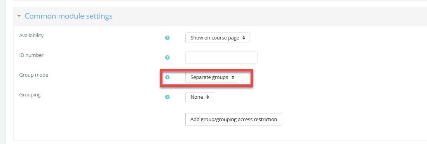The width and height of the screenshot is (427, 144).
Task: Click the arrows on the None select box
Action: (x=208, y=97)
